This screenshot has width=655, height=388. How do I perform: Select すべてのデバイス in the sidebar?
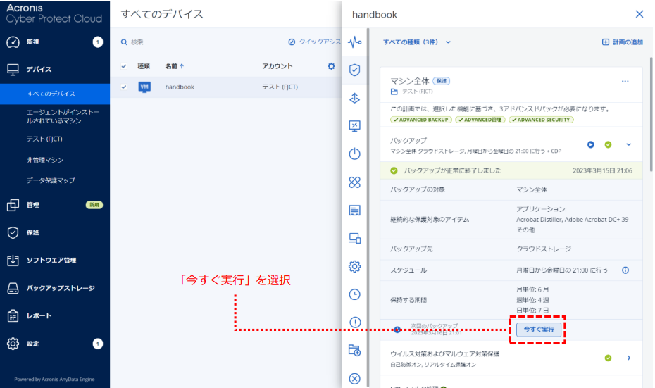point(51,94)
